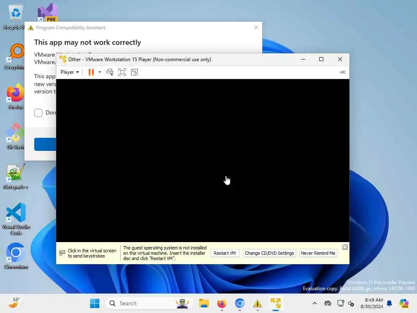Switch to Chromium in the taskbar
417x313 pixels.
(239, 303)
